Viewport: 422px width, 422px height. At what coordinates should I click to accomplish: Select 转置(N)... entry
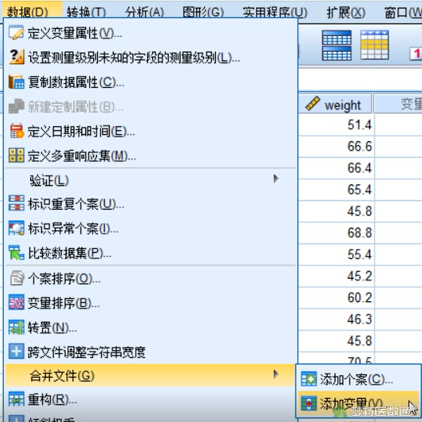pyautogui.click(x=53, y=327)
